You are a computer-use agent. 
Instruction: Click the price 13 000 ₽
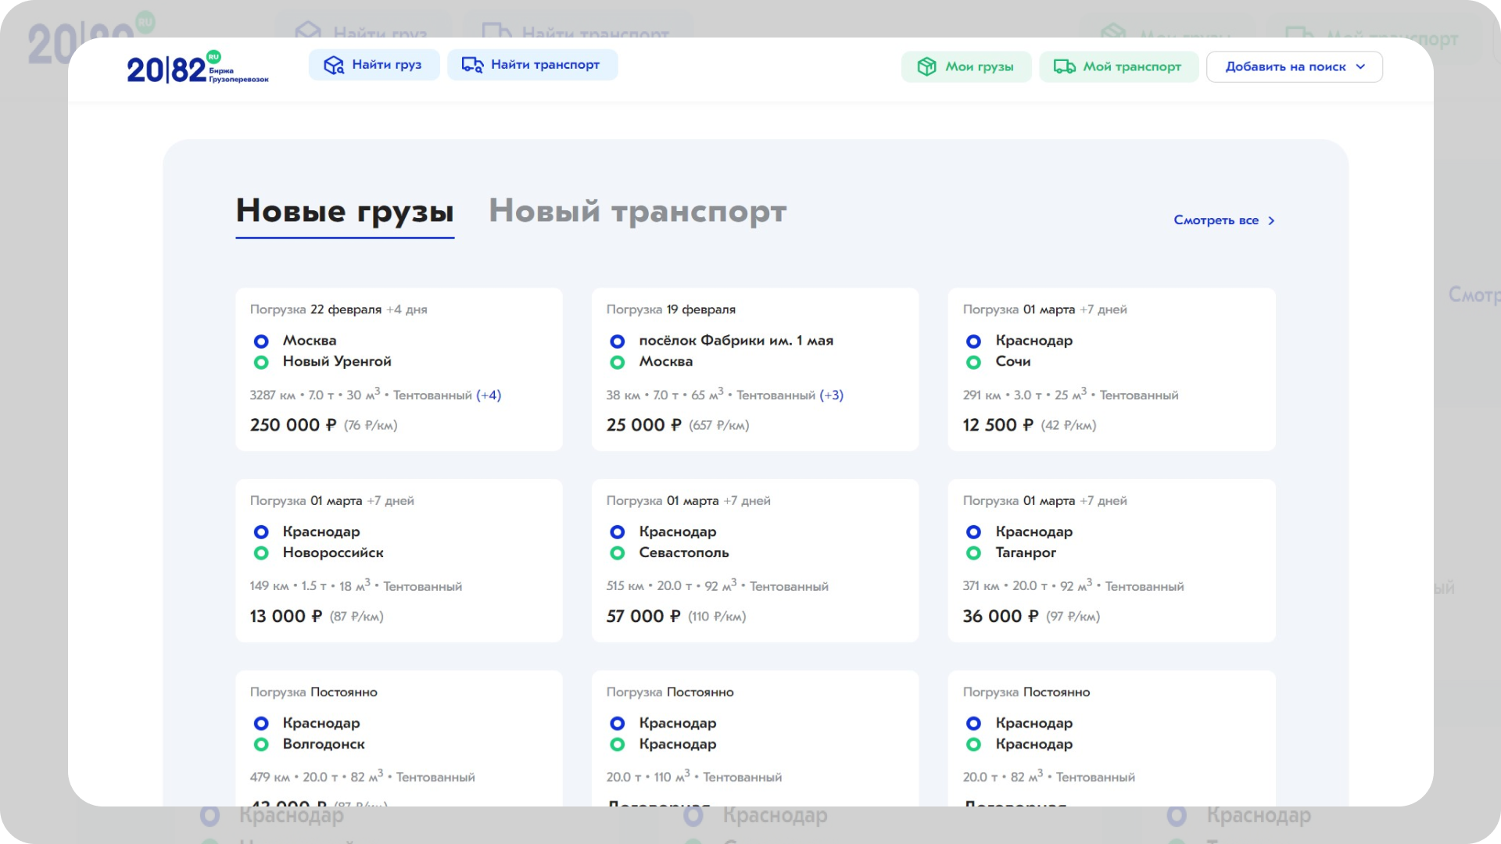pyautogui.click(x=286, y=617)
